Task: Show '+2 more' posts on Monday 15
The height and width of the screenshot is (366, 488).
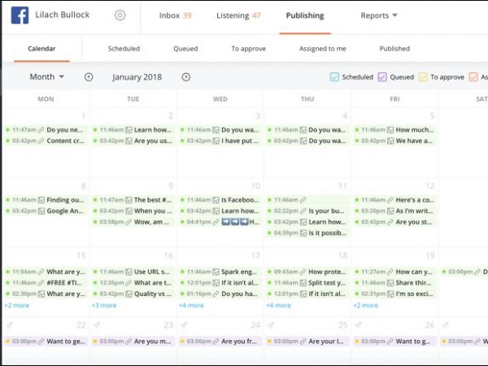Action: pos(16,306)
